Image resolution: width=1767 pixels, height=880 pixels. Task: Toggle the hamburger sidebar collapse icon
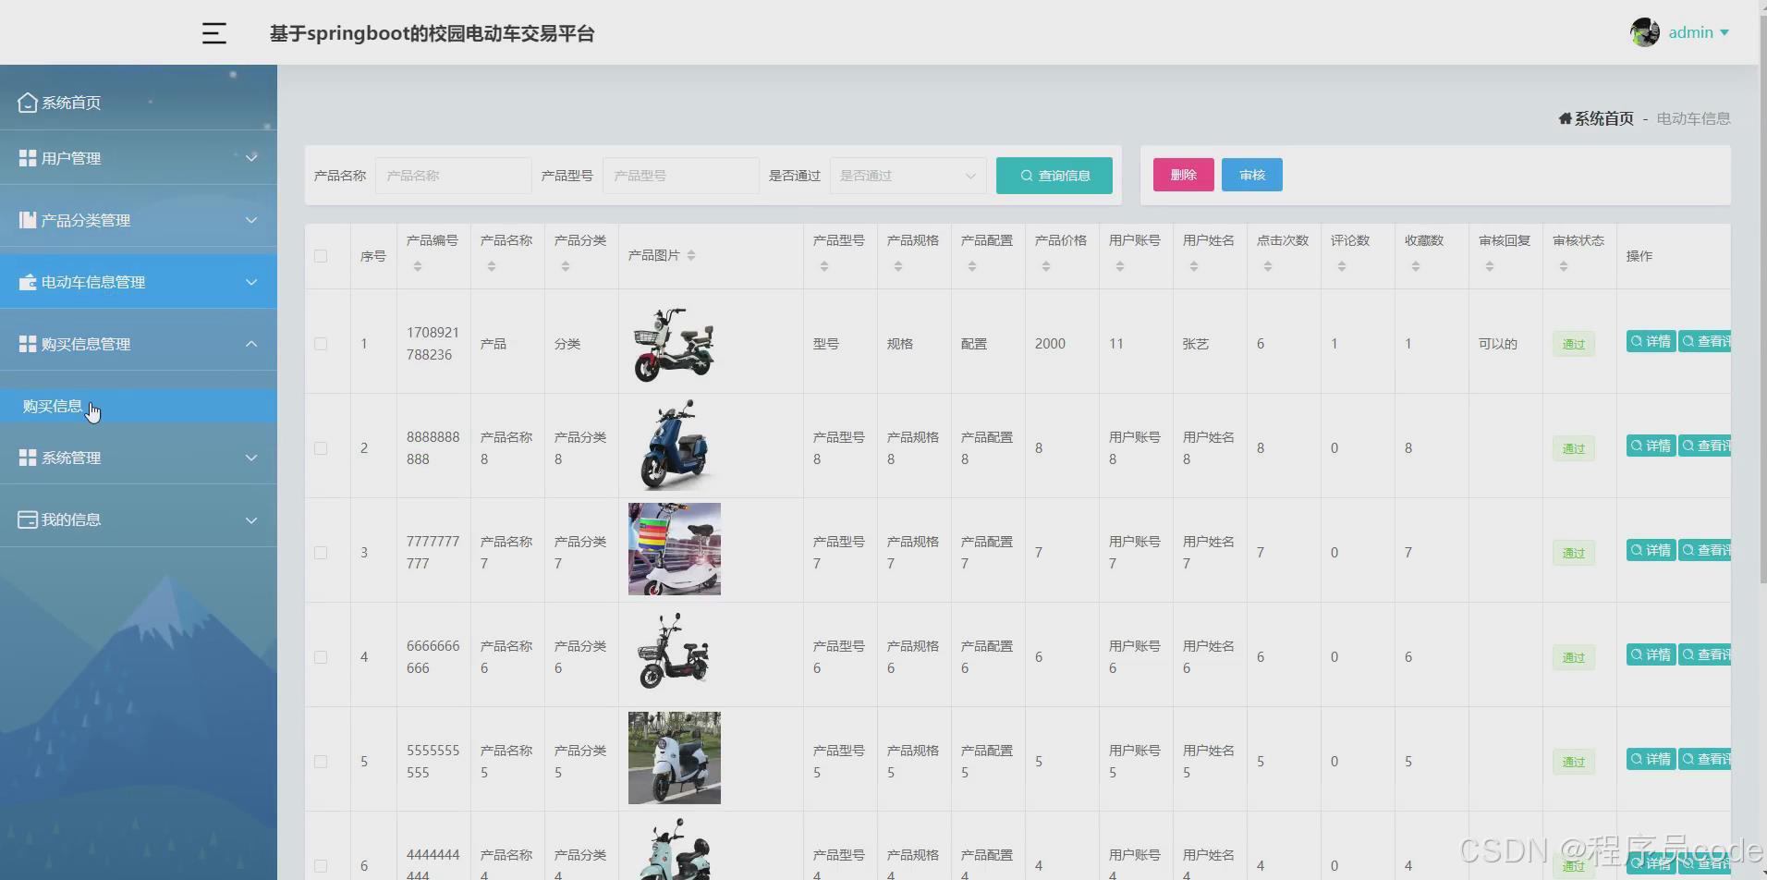(x=214, y=33)
